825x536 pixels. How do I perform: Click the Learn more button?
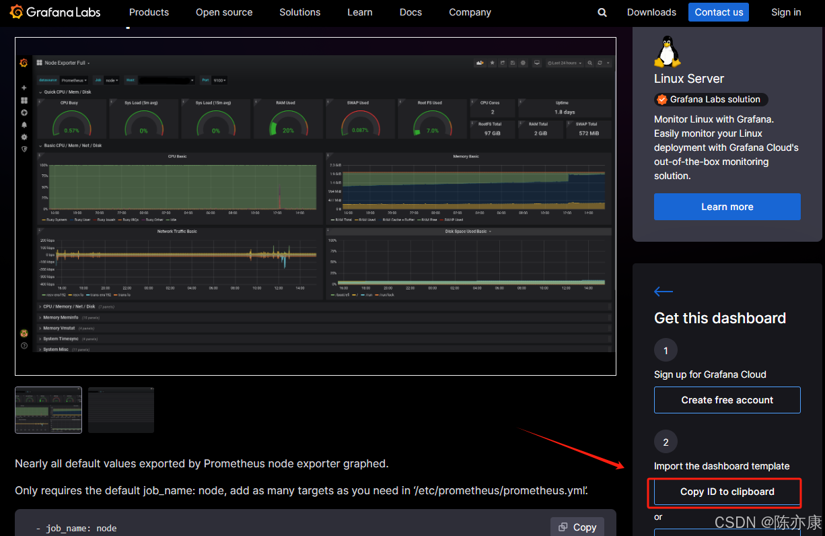[727, 207]
